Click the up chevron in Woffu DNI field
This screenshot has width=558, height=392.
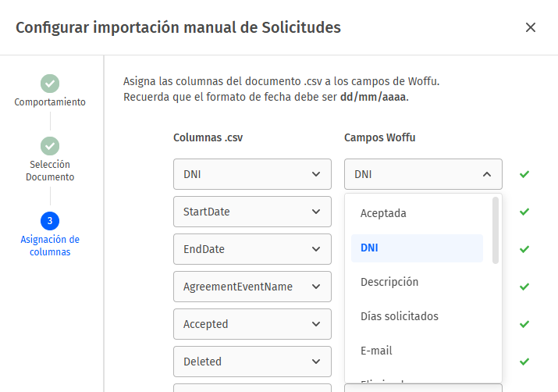[486, 174]
